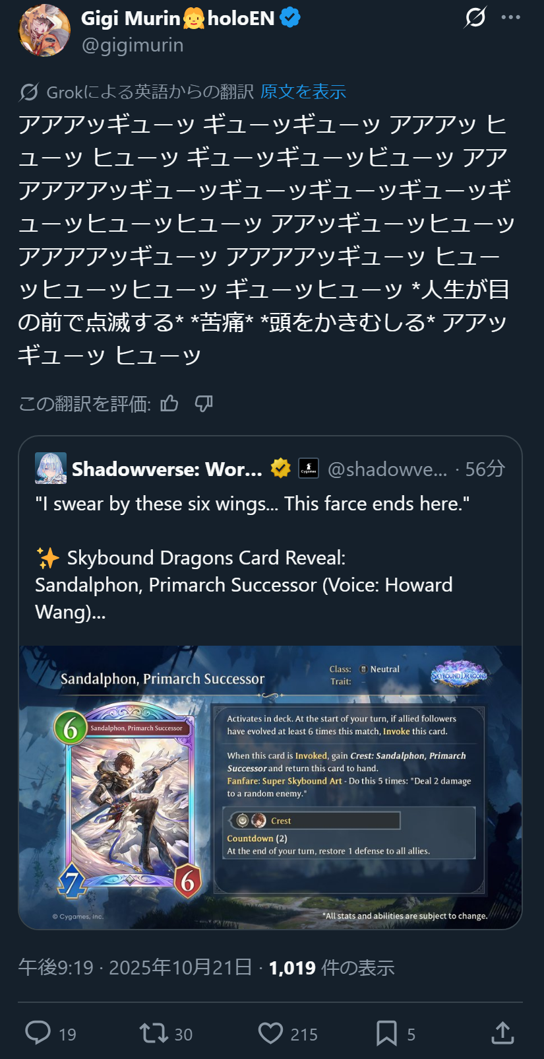Click the blue verified badge beside holoEN
544x1059 pixels.
(x=290, y=18)
